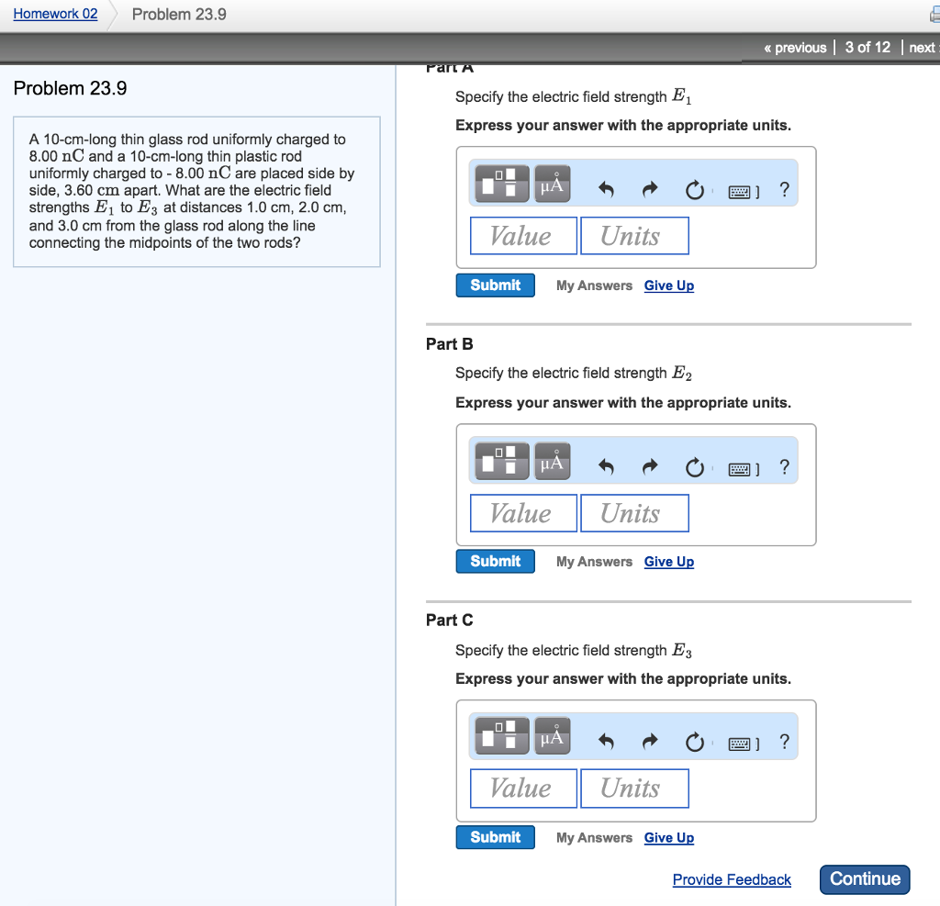Click the Continue button
940x906 pixels.
864,879
